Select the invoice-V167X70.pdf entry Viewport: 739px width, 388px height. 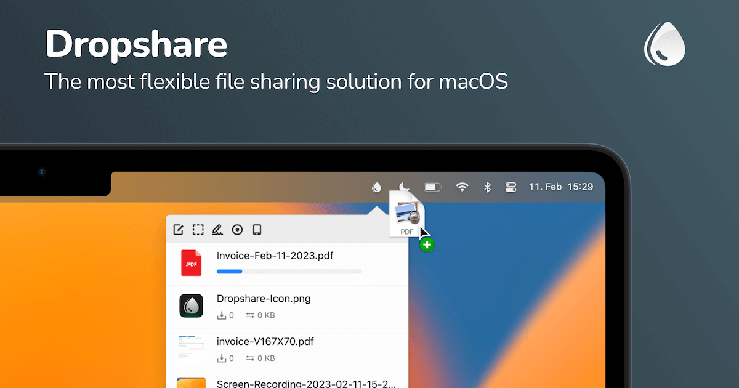pos(264,341)
